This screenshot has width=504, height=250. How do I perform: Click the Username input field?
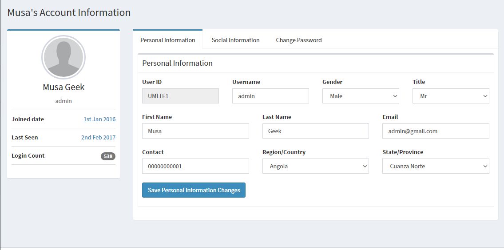tap(270, 96)
